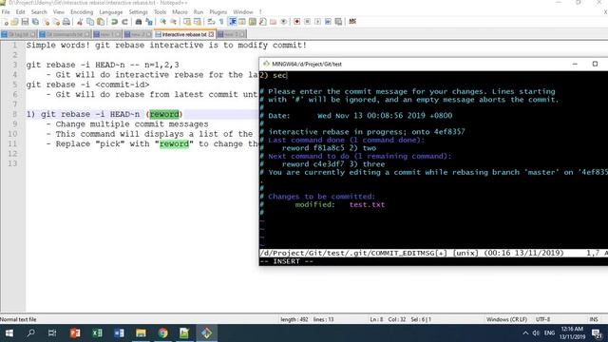
Task: Click the taskbar Search icon
Action: coord(30,333)
